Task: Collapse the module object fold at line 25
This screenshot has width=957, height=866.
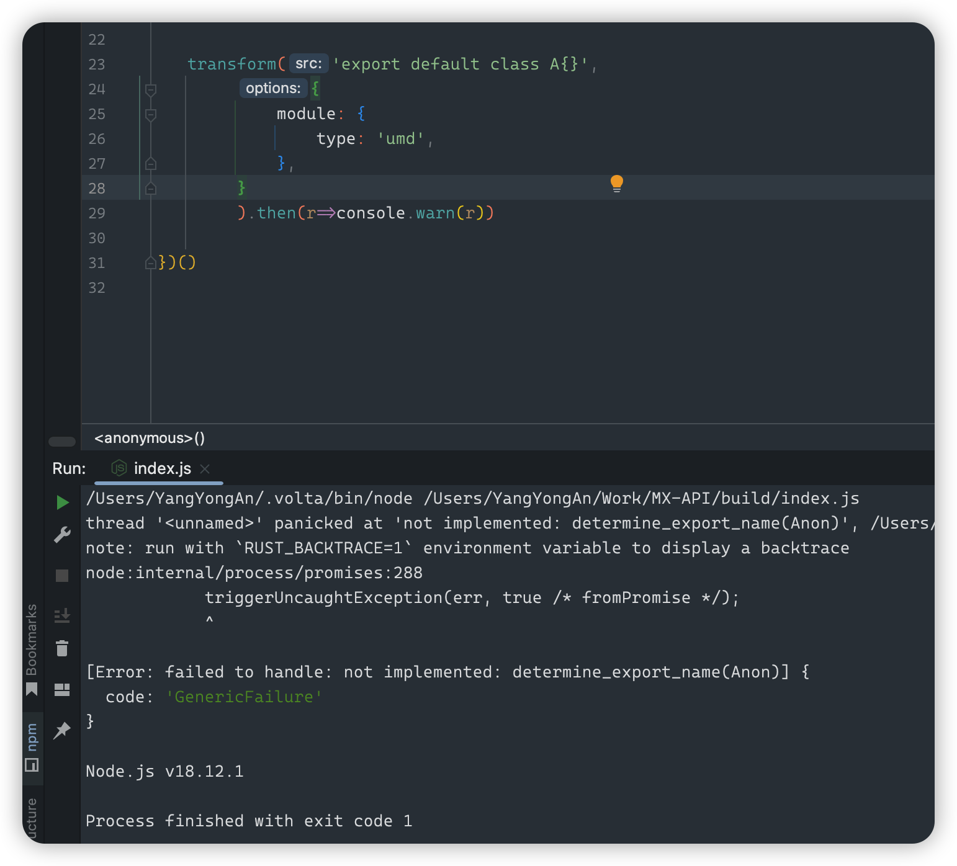Action: [150, 114]
